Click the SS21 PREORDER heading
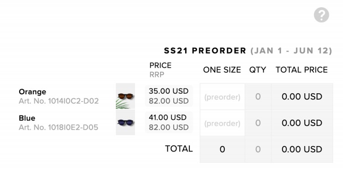Screen dimensions: 343x172 click(205, 51)
